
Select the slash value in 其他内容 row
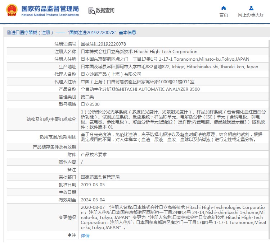pyautogui.click(x=82, y=162)
